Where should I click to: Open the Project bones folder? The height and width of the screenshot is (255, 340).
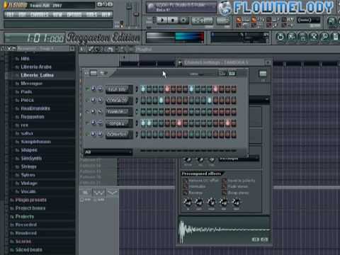coord(30,208)
